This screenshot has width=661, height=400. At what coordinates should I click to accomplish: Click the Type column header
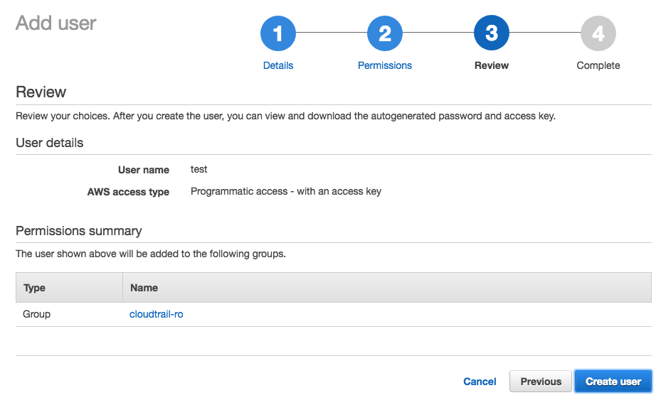pyautogui.click(x=34, y=288)
